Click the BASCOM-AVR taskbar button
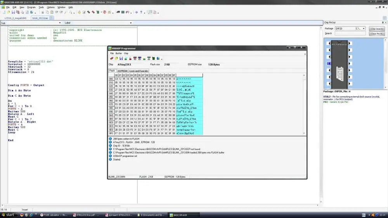Image resolution: width=388 pixels, height=218 pixels. [x=183, y=215]
